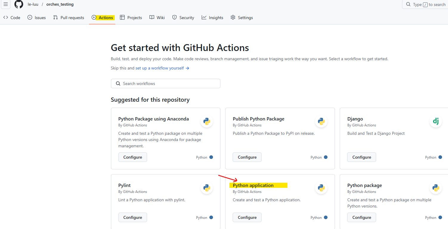Click the GitHub Octocat logo
448x229 pixels.
click(19, 4)
